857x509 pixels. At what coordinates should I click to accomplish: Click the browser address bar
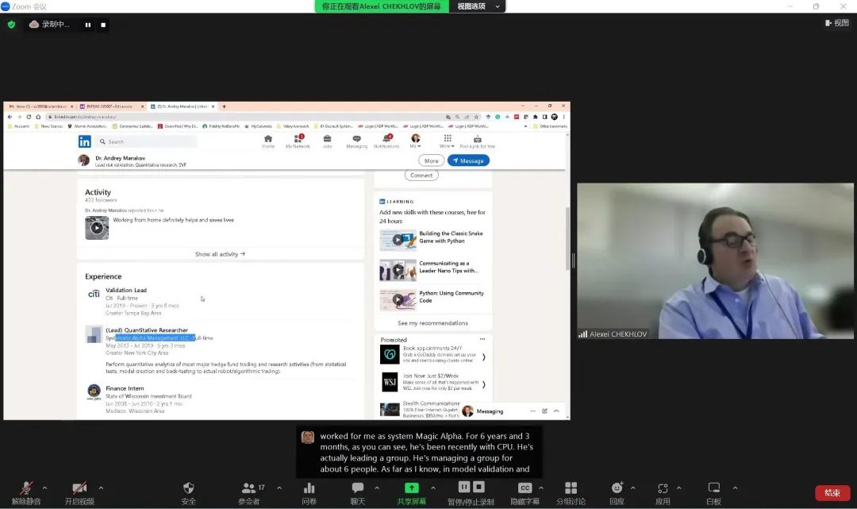point(246,117)
